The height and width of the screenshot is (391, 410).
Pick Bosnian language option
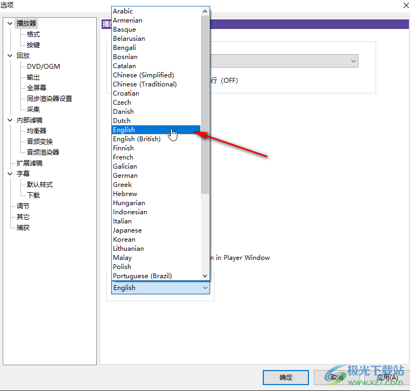point(156,57)
